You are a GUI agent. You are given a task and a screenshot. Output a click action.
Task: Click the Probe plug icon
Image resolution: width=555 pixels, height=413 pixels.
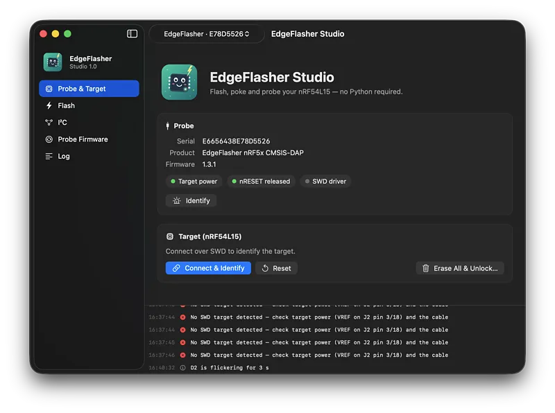167,126
